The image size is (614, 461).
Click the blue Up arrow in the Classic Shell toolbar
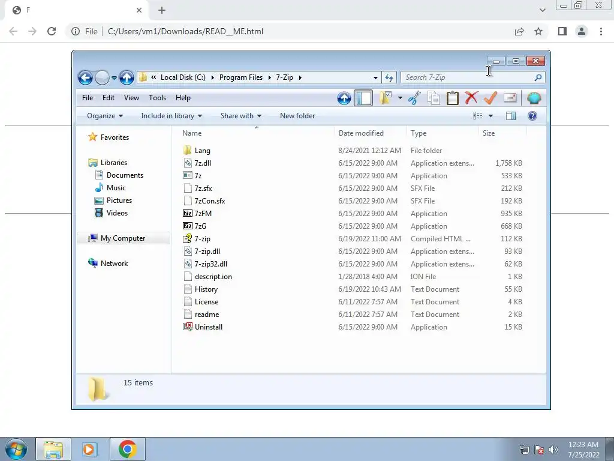344,98
